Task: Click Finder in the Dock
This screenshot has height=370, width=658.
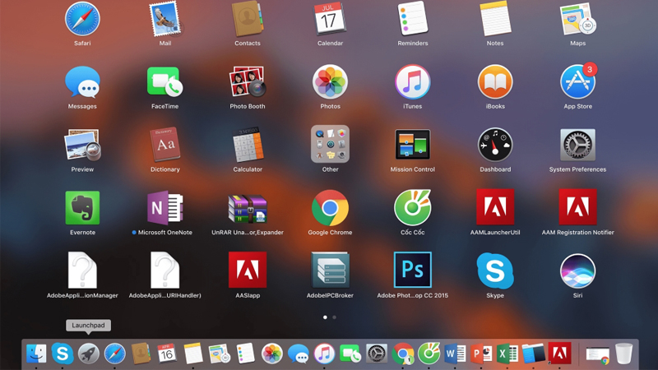Action: (x=36, y=354)
